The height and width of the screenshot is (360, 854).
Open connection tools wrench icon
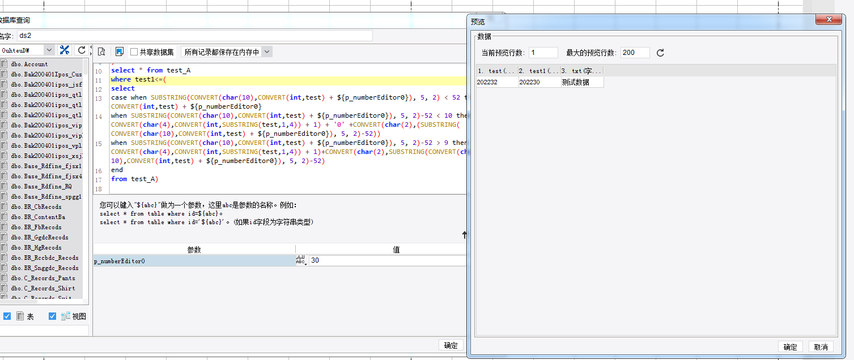(x=65, y=50)
